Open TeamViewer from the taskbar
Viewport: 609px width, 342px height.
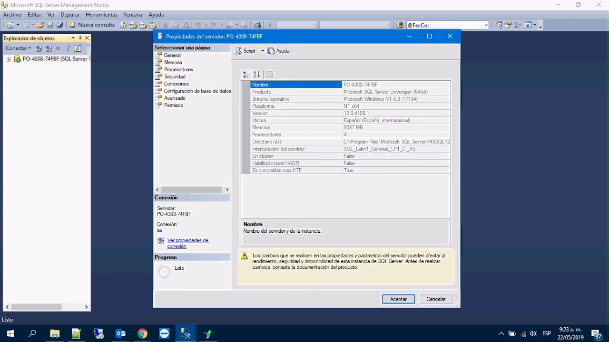[x=164, y=333]
